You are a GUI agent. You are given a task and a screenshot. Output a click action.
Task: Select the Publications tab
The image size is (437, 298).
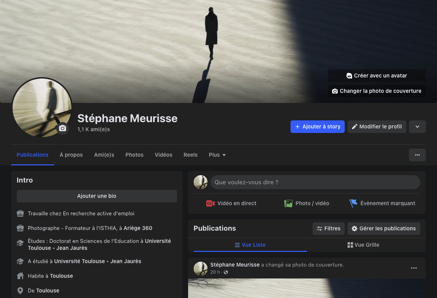point(33,155)
